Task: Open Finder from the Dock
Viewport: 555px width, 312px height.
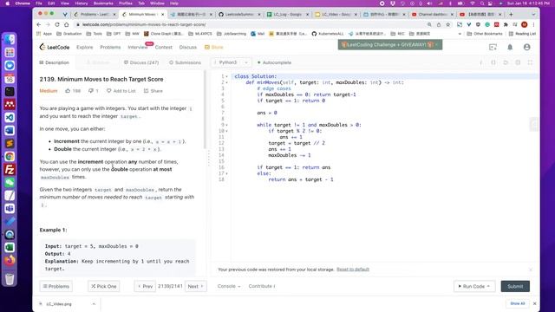Action: (x=10, y=39)
